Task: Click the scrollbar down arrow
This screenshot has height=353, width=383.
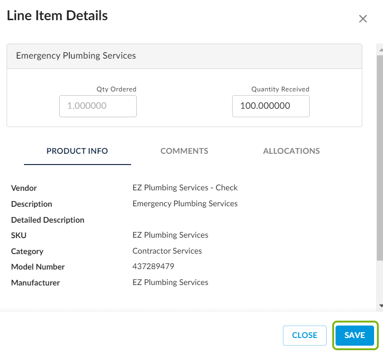Action: 380,305
